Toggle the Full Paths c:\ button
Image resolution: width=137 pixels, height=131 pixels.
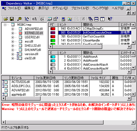coord(34,19)
